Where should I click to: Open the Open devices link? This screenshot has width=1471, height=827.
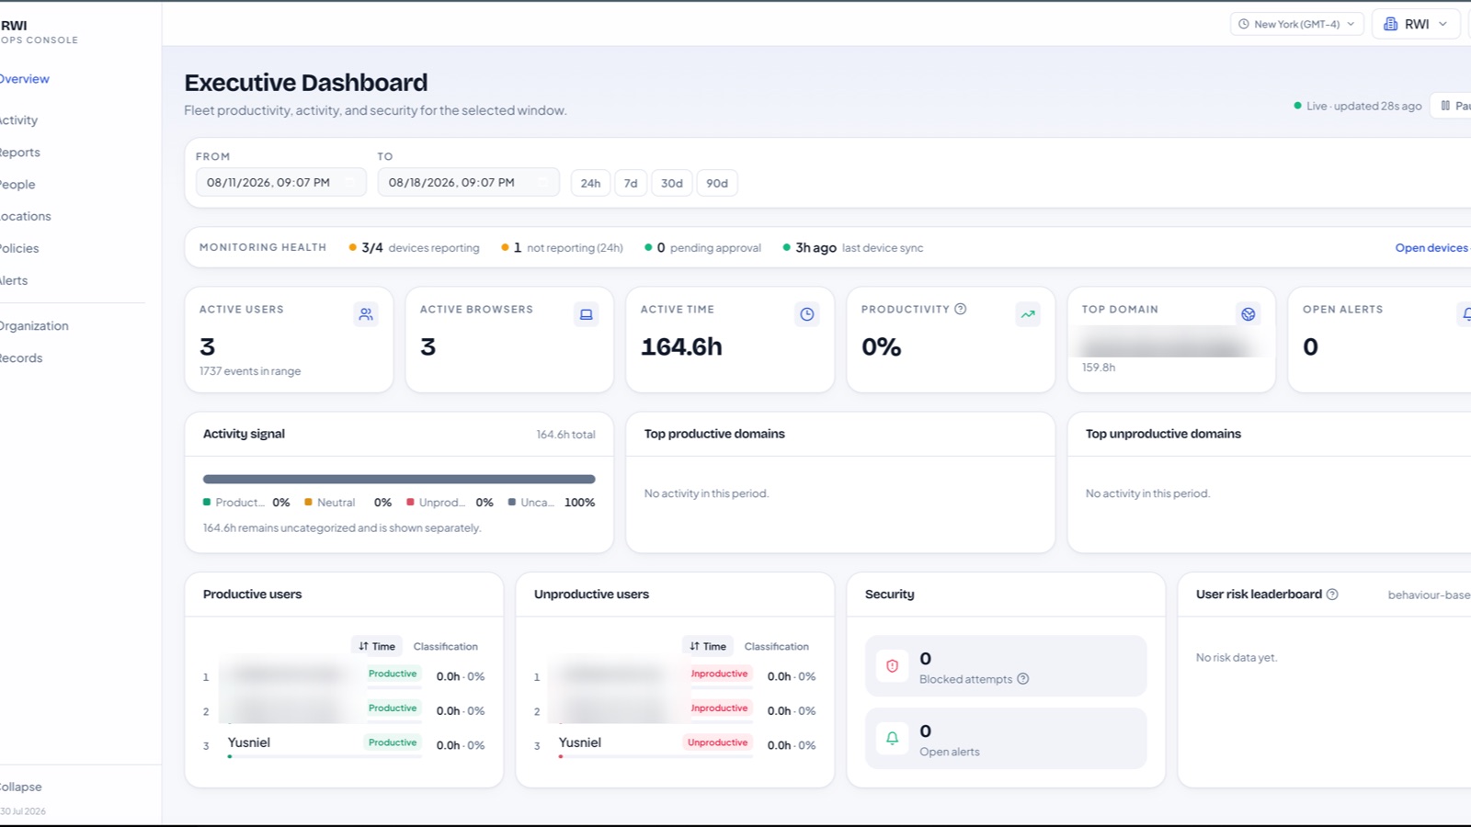pos(1431,248)
